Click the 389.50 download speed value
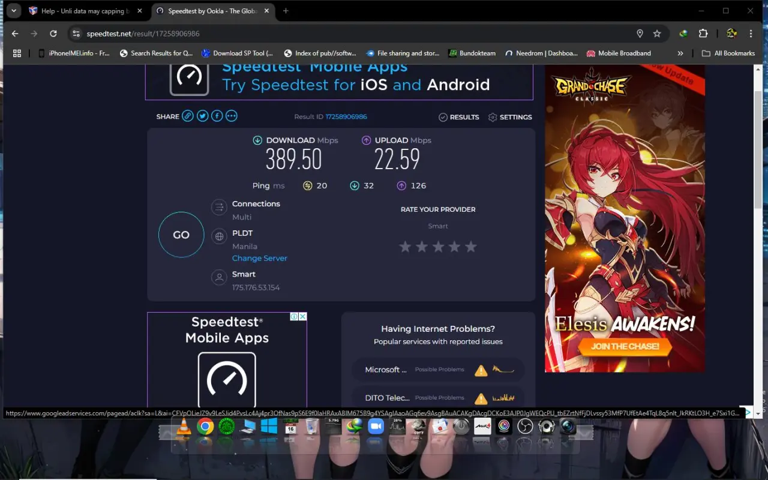 (x=294, y=160)
